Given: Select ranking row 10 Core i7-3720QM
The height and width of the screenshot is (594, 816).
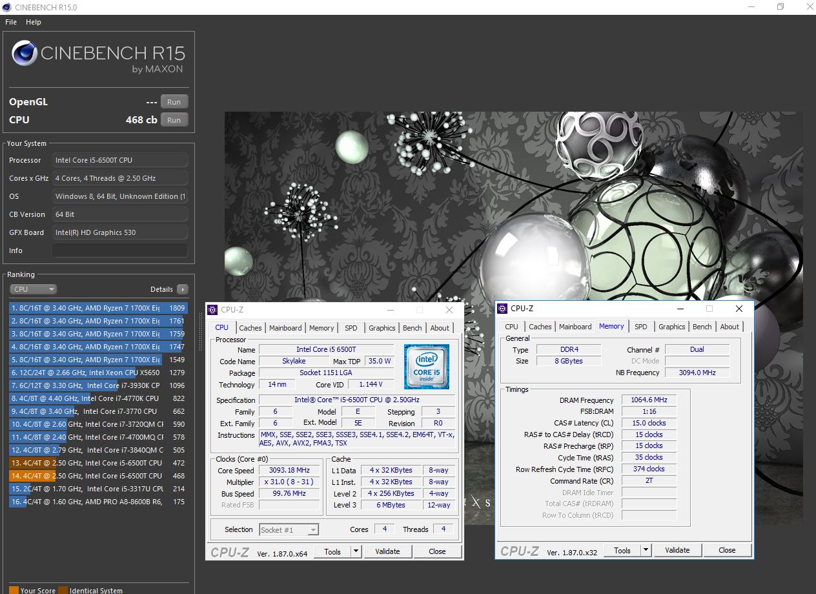Looking at the screenshot, I should tap(98, 424).
